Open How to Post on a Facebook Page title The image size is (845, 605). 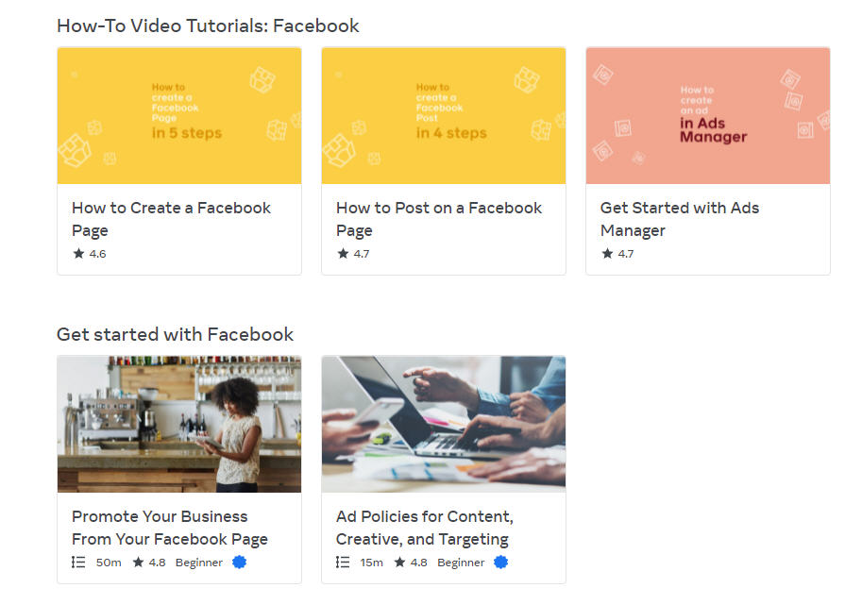point(439,219)
